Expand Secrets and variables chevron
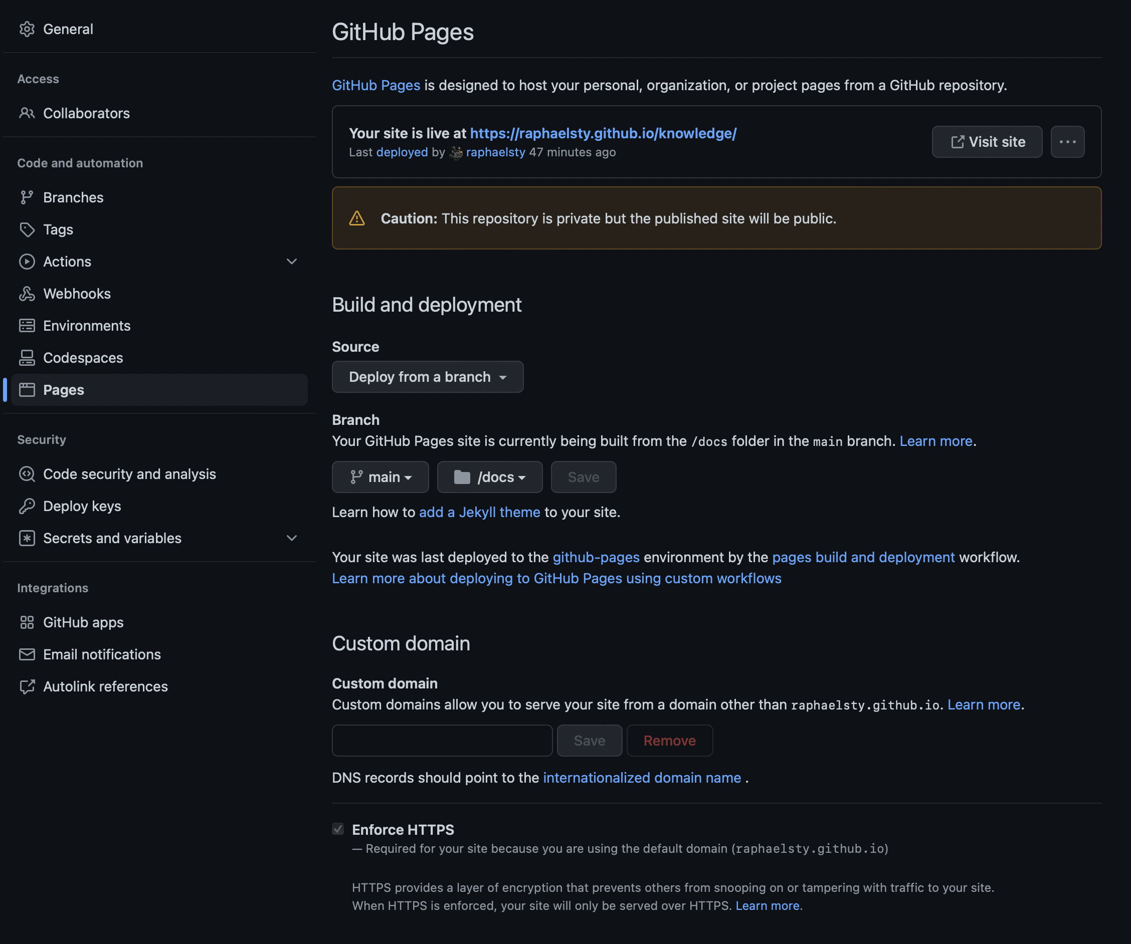 [291, 538]
